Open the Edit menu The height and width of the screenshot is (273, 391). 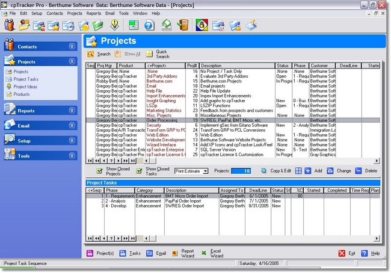23,13
